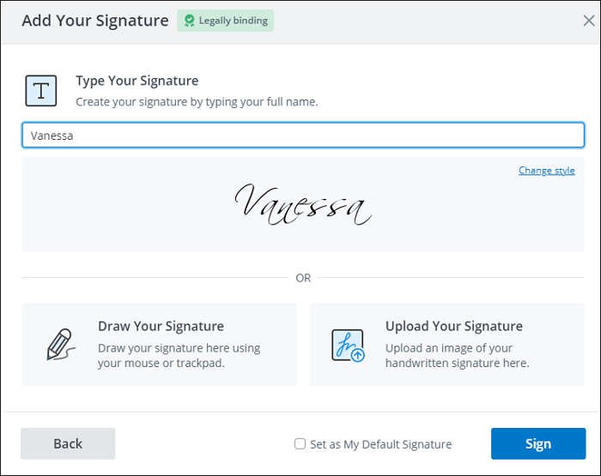Click the "OR" divider text
The width and height of the screenshot is (601, 476).
tap(303, 278)
